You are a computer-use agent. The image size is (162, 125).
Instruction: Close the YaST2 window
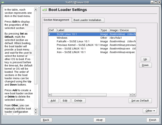159,2
